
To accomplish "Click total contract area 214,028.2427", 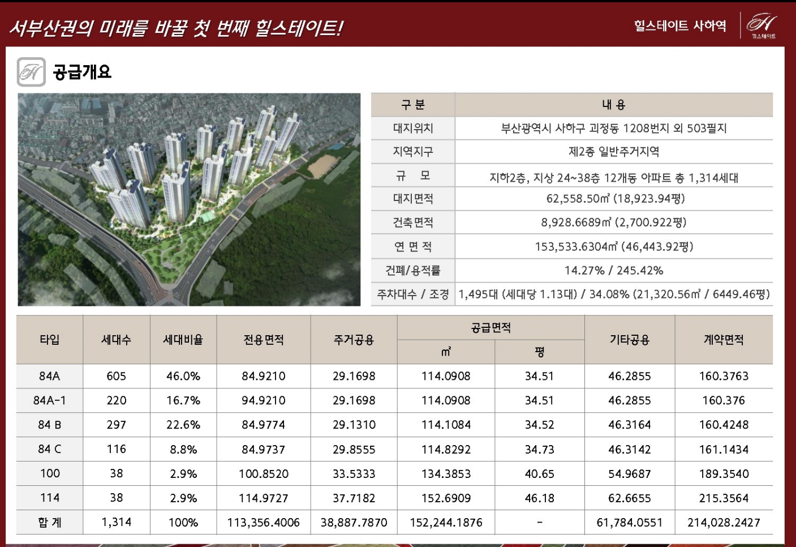I will coord(724,523).
